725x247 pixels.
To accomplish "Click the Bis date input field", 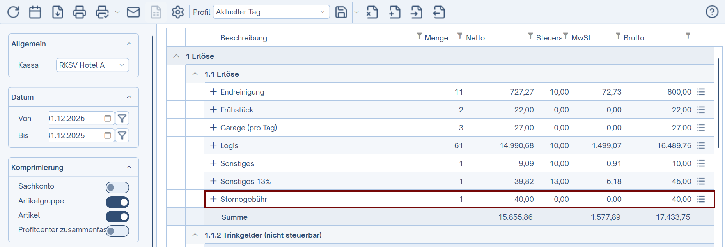I will [76, 135].
